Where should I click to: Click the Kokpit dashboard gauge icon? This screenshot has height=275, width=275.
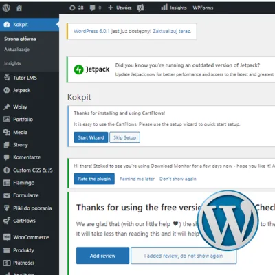pos(7,25)
